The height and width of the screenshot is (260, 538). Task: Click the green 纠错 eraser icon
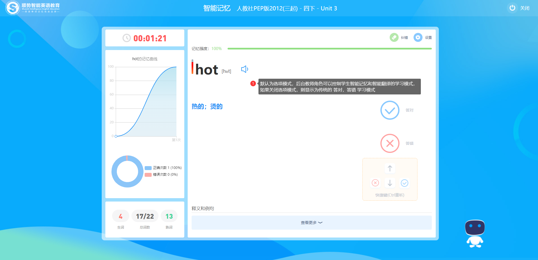[394, 37]
